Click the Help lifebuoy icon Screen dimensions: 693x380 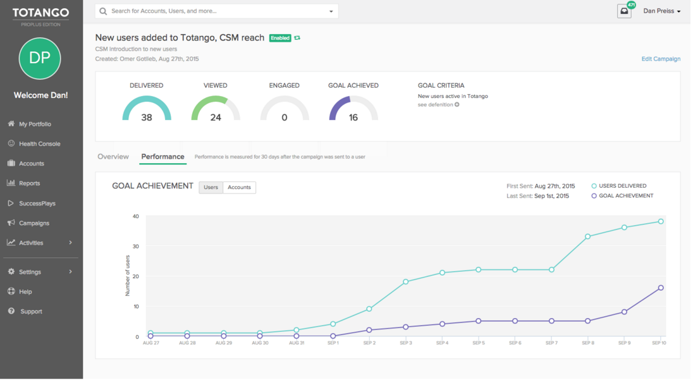tap(11, 291)
